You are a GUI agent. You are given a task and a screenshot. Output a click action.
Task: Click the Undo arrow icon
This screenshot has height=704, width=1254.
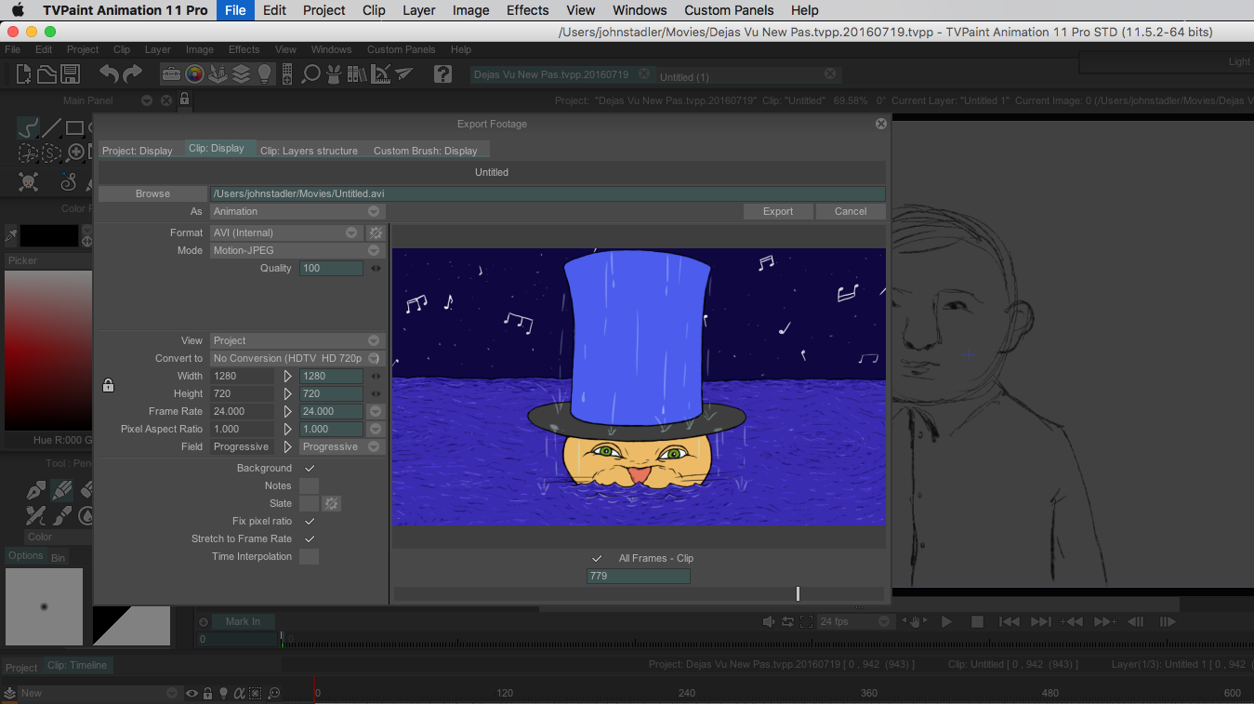point(109,73)
